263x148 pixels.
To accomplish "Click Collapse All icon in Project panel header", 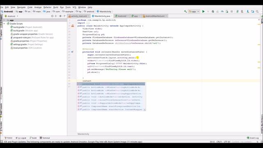I will (x=56, y=16).
